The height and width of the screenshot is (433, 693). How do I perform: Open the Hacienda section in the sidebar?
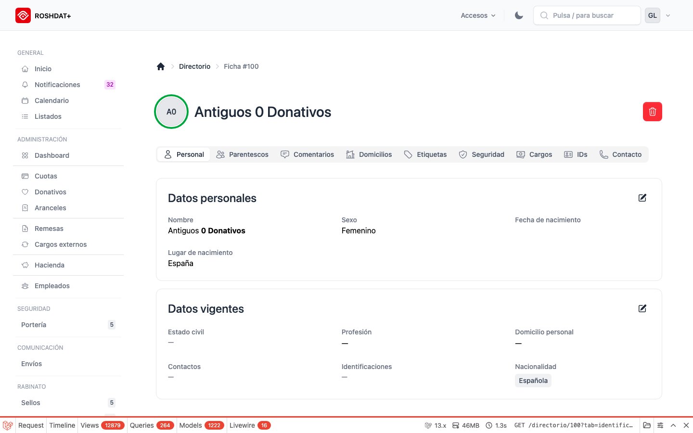point(49,265)
